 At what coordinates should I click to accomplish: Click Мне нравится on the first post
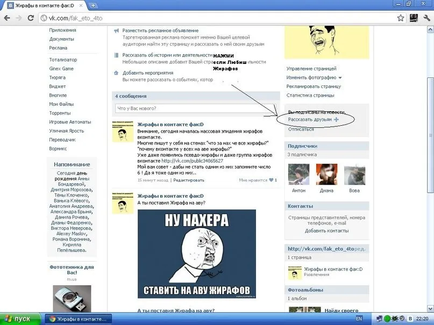point(253,180)
